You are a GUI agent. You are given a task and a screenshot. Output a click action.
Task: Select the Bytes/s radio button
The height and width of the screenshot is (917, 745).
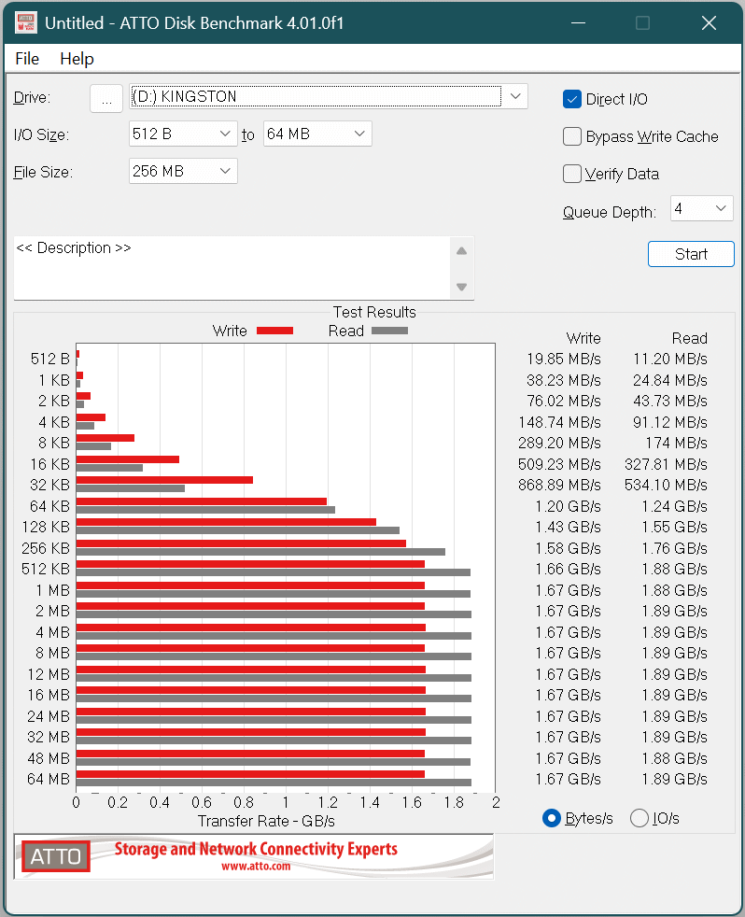(x=552, y=818)
